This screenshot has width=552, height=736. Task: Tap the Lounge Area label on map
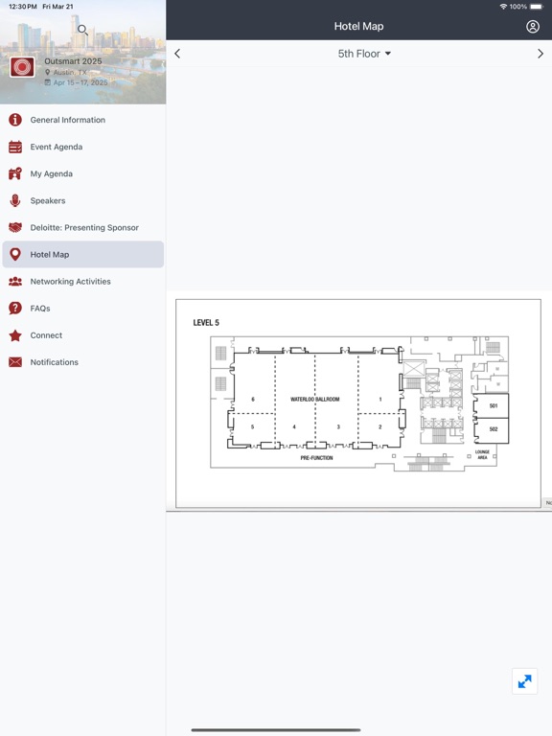tap(482, 454)
